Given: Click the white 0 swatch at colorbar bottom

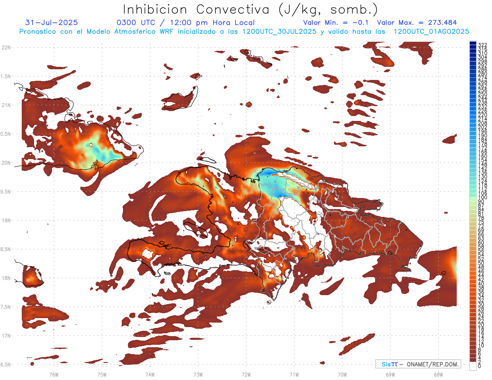Looking at the screenshot, I should tap(473, 366).
